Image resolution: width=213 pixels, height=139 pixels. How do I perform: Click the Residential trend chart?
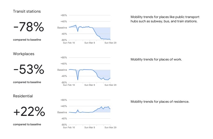(90, 112)
